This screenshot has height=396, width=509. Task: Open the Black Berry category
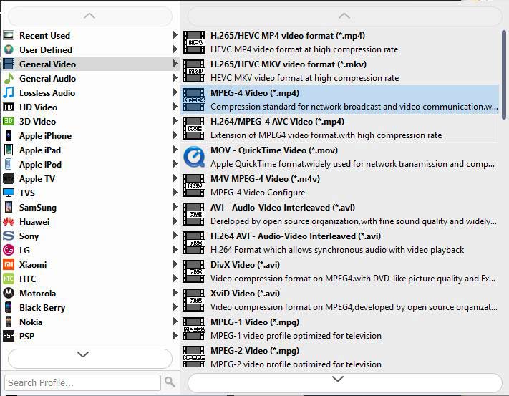point(90,307)
